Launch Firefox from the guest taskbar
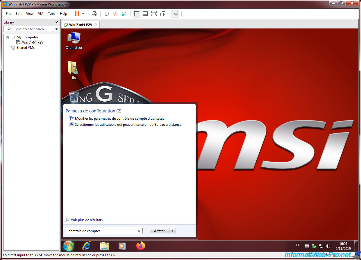The image size is (361, 260). (x=141, y=246)
